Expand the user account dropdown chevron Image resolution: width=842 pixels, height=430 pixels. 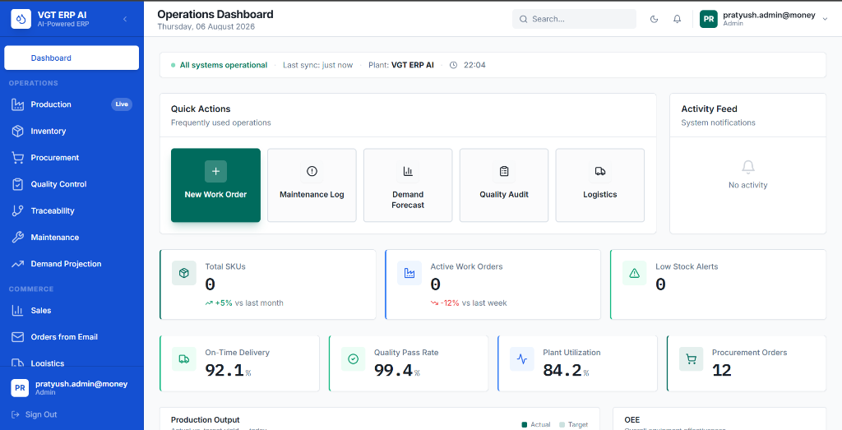tap(826, 19)
